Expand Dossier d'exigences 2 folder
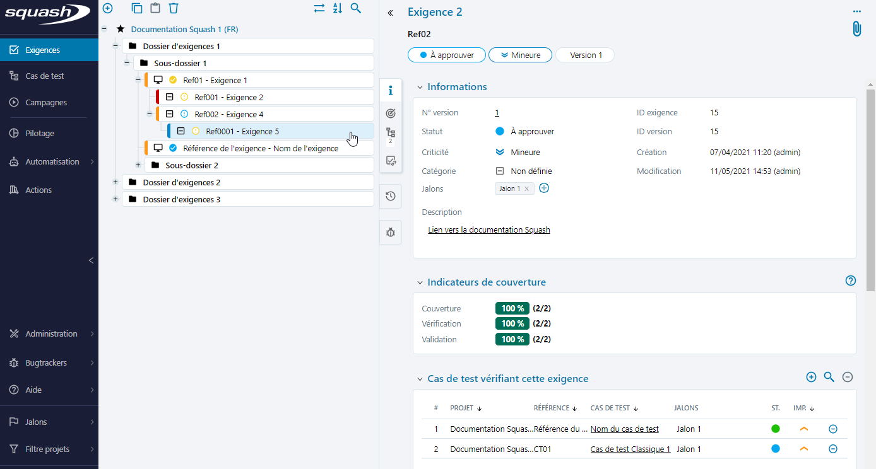 tap(115, 182)
